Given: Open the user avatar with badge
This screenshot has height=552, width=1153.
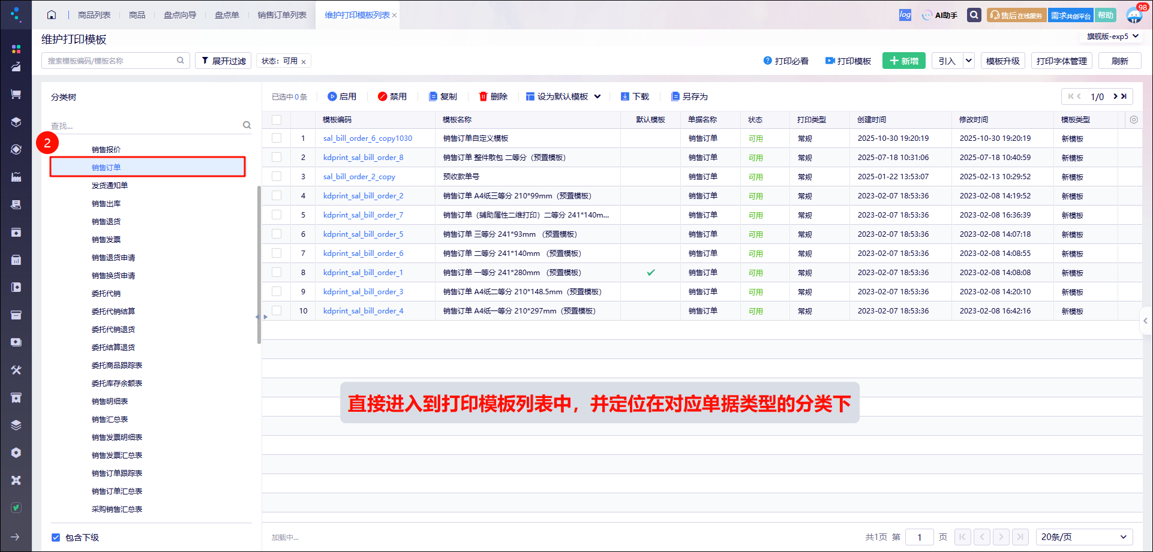Looking at the screenshot, I should point(1135,14).
